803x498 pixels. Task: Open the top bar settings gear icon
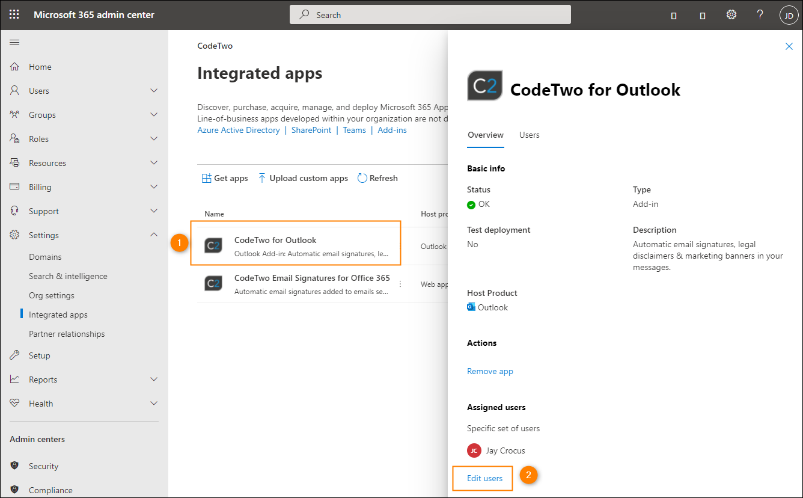coord(731,14)
